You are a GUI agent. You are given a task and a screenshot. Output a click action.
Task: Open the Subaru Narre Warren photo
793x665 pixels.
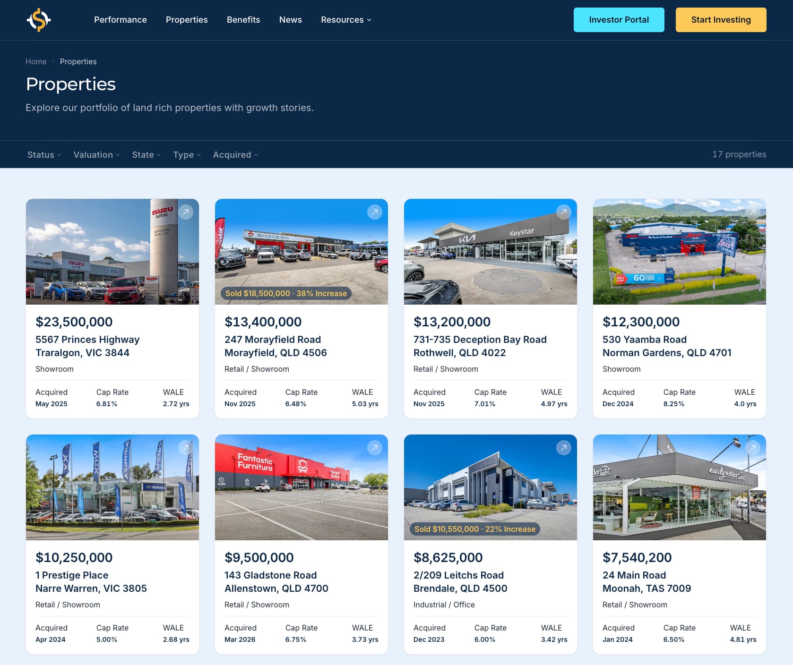pyautogui.click(x=112, y=487)
